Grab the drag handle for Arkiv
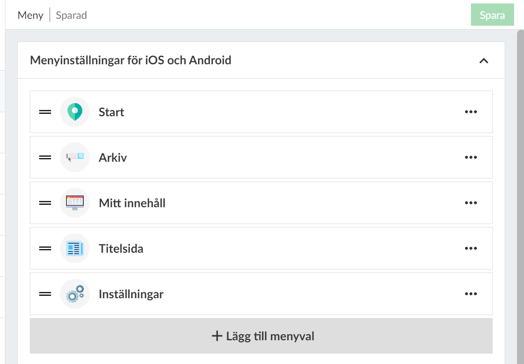524x364 pixels. [x=45, y=157]
